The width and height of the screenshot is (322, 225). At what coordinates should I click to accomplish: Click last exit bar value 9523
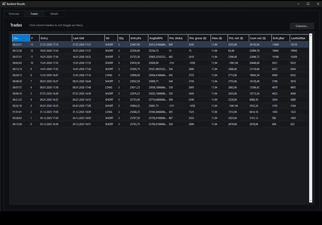pos(293,63)
